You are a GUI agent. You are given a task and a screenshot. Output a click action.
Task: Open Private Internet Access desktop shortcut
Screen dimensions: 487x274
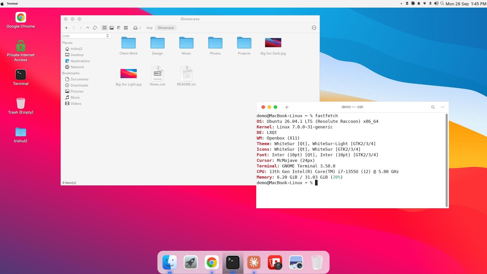pyautogui.click(x=21, y=51)
